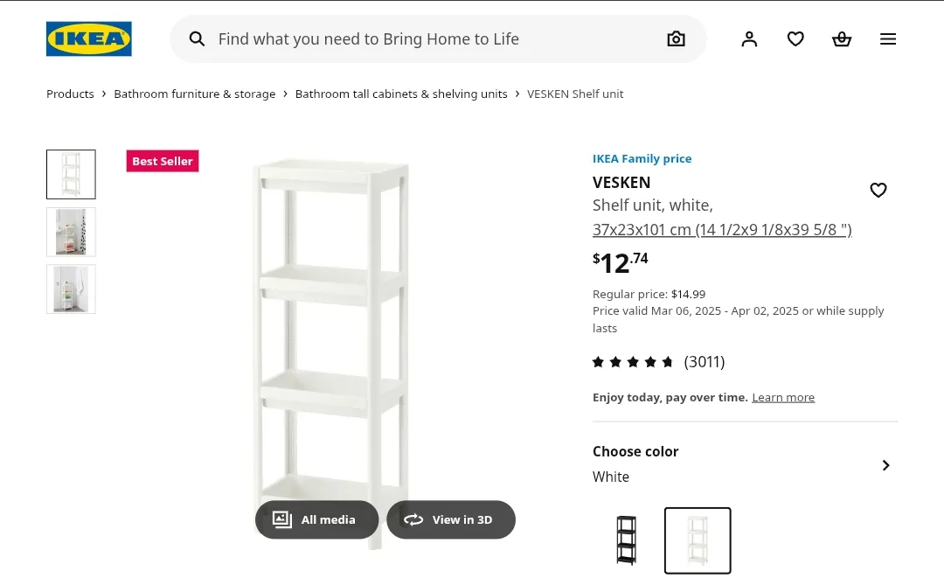Click the IKEA logo
Image resolution: width=944 pixels, height=585 pixels.
[88, 38]
